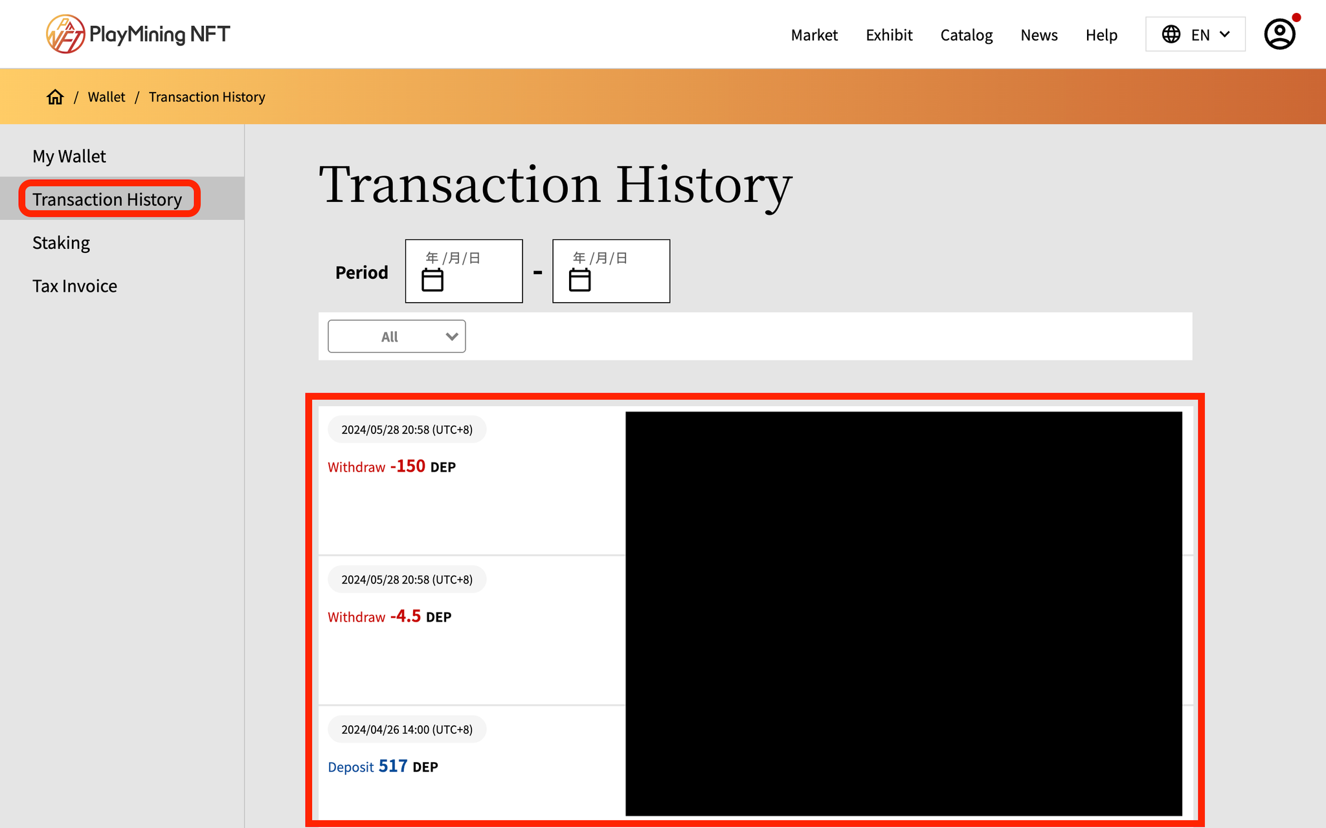1326x828 pixels.
Task: Click Wallet breadcrumb link
Action: point(106,97)
